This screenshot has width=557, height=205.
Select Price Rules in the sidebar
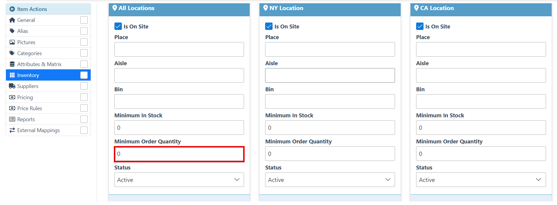[x=29, y=108]
